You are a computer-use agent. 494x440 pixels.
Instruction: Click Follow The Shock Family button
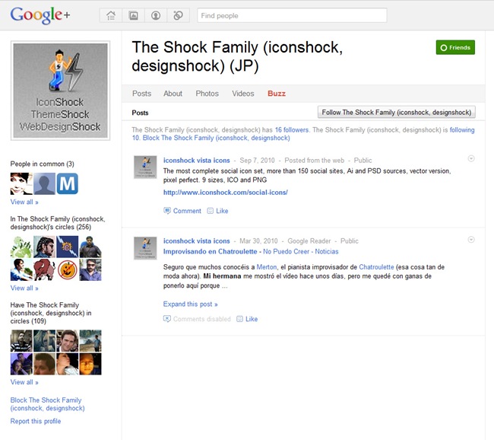tap(396, 112)
